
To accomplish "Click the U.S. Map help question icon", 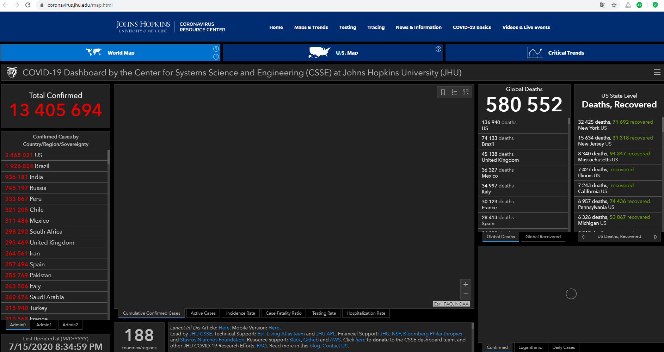I will (x=438, y=49).
